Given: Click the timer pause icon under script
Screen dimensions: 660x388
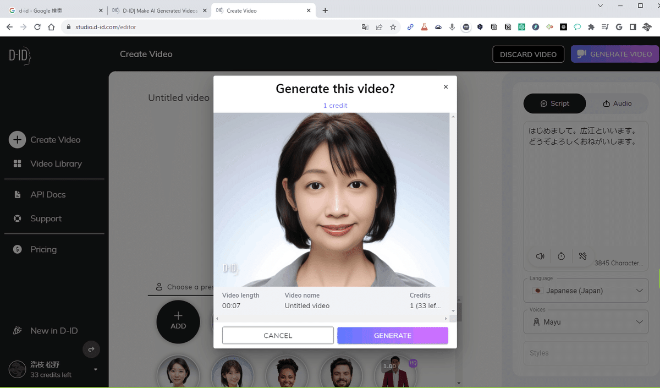Looking at the screenshot, I should point(561,256).
